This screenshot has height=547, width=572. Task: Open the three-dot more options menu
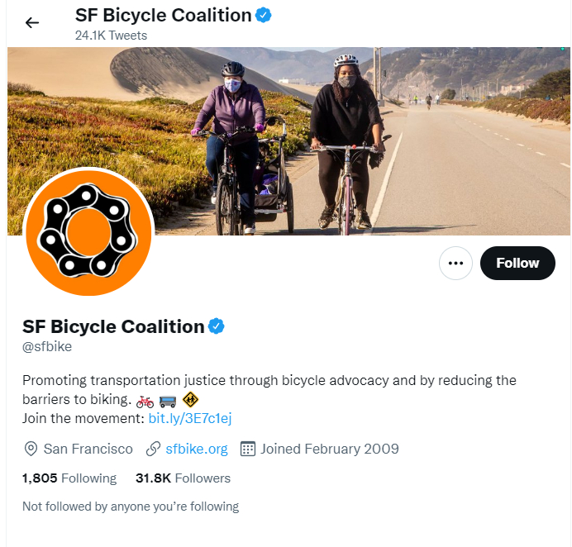[x=455, y=263]
